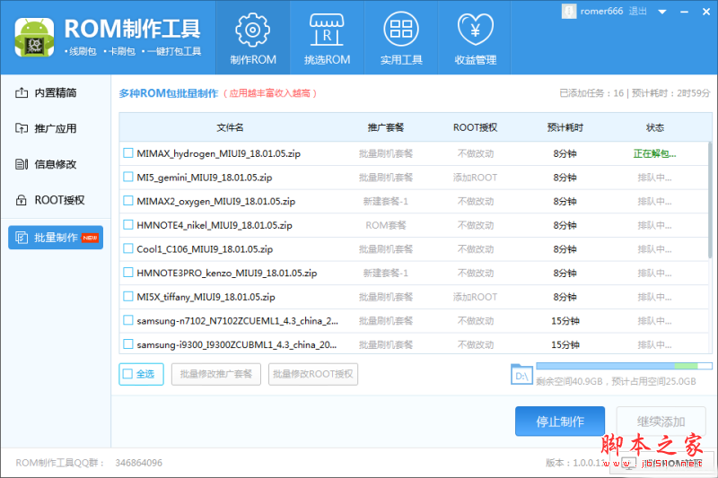The height and width of the screenshot is (478, 718).
Task: Click 不做改动 cell in Cool1_C106 row
Action: (x=476, y=249)
